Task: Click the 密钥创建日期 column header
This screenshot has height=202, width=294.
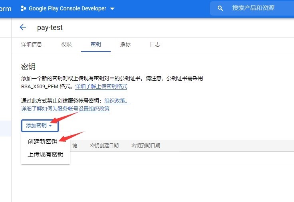Action: coord(104,146)
